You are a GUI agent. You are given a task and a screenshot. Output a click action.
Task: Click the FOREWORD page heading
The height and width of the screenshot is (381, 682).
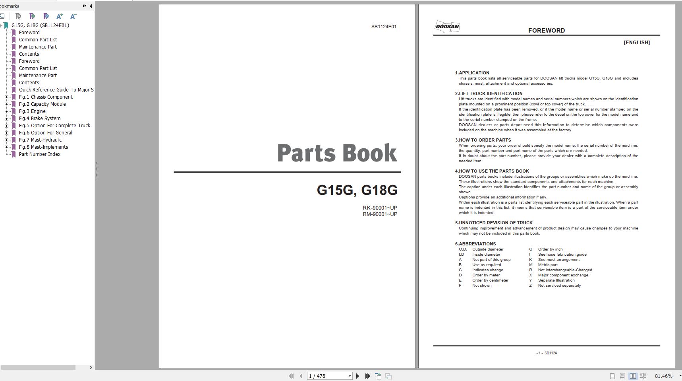click(x=547, y=30)
